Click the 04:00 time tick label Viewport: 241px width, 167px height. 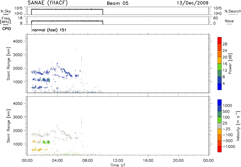point(57,161)
